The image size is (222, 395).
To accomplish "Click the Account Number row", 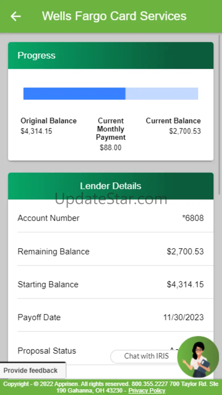I will click(x=111, y=218).
